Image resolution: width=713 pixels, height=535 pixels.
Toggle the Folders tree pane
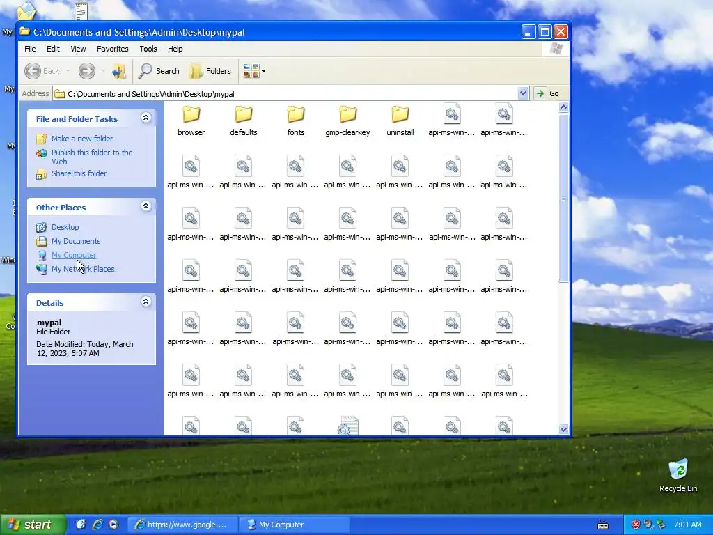210,71
